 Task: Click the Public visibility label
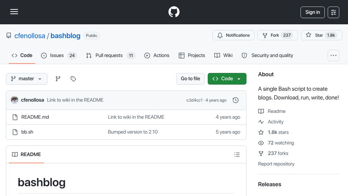[x=92, y=36]
